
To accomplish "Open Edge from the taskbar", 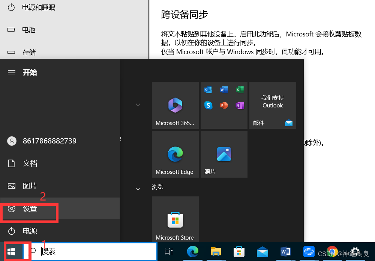I will tap(192, 251).
